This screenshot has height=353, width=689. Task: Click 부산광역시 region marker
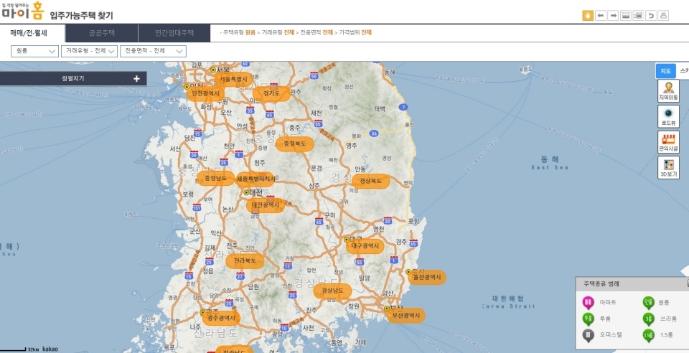406,315
